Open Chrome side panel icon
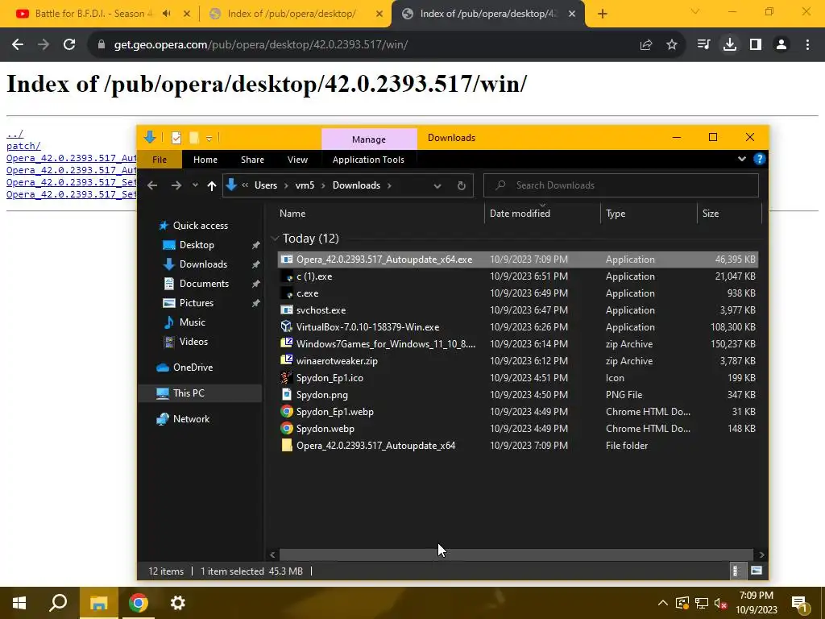This screenshot has width=825, height=619. (756, 45)
